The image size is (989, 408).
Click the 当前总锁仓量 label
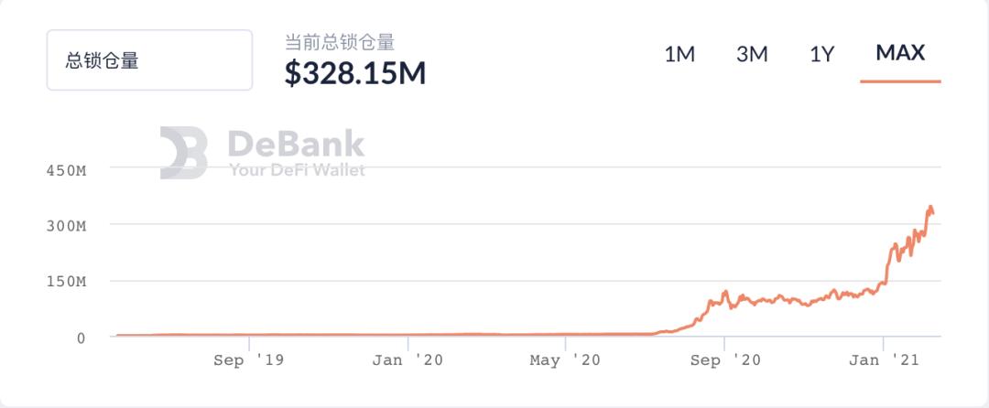tap(340, 42)
